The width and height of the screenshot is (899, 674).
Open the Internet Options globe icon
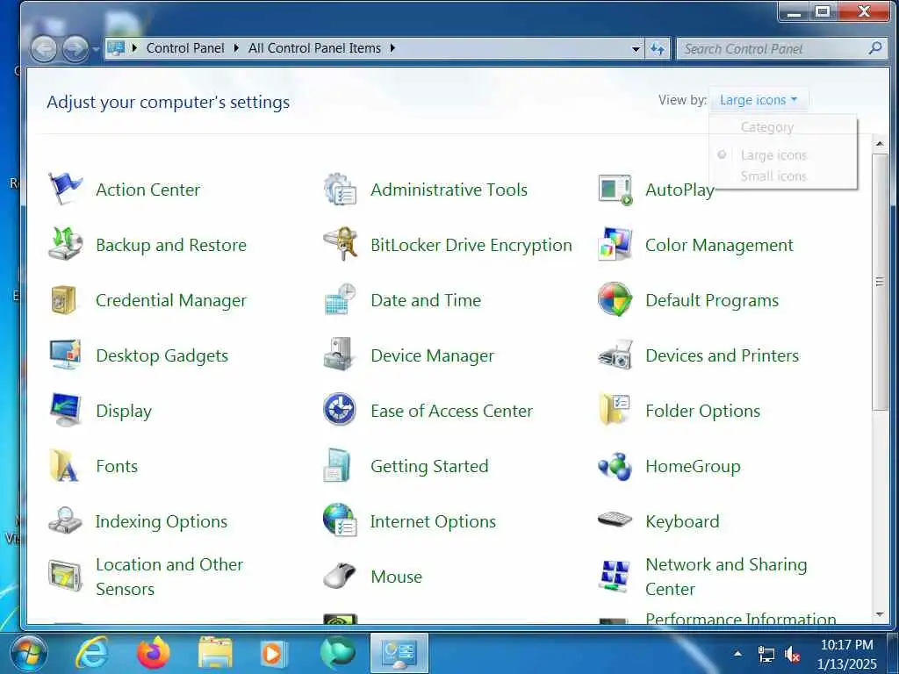coord(340,520)
